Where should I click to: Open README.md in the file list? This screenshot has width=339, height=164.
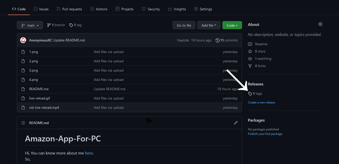point(39,89)
